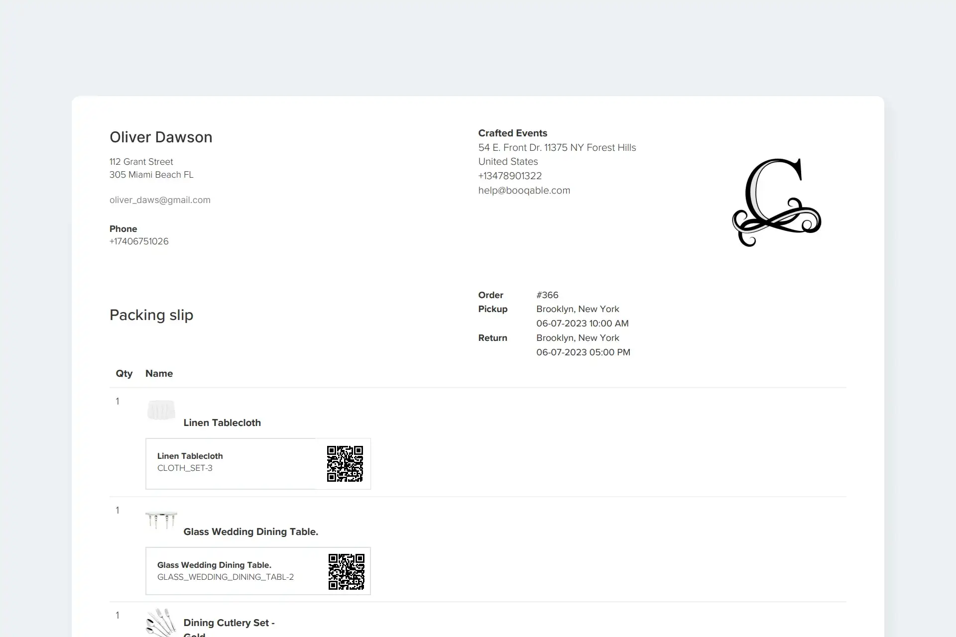Viewport: 956px width, 637px height.
Task: Click the Oliver Dawson customer name
Action: click(161, 137)
